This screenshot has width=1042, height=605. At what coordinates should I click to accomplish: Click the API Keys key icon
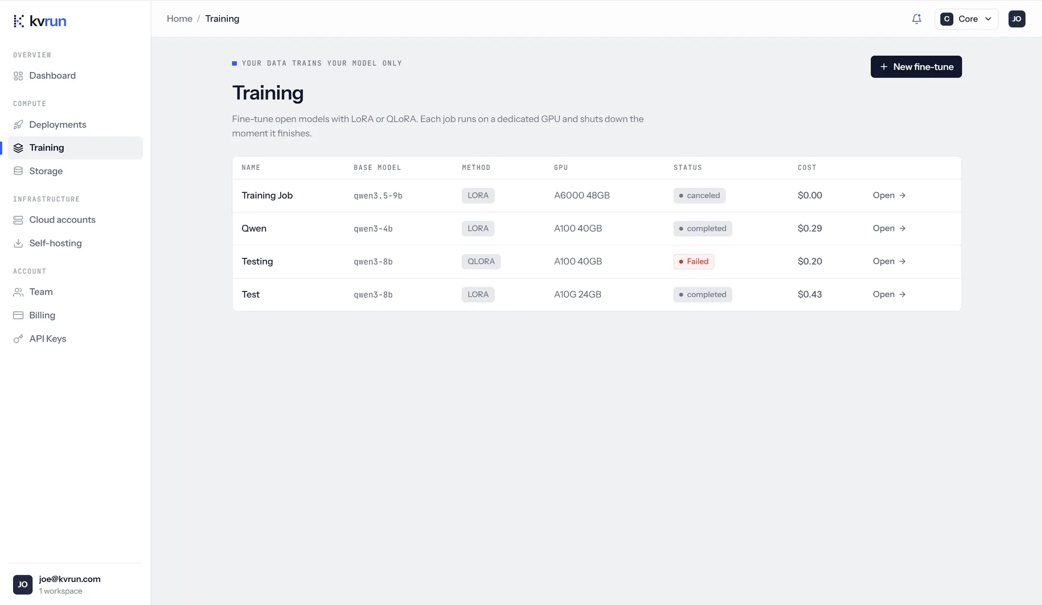pyautogui.click(x=18, y=338)
